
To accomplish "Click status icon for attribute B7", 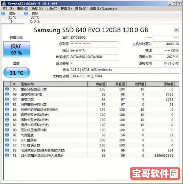I will [x=7, y=125].
